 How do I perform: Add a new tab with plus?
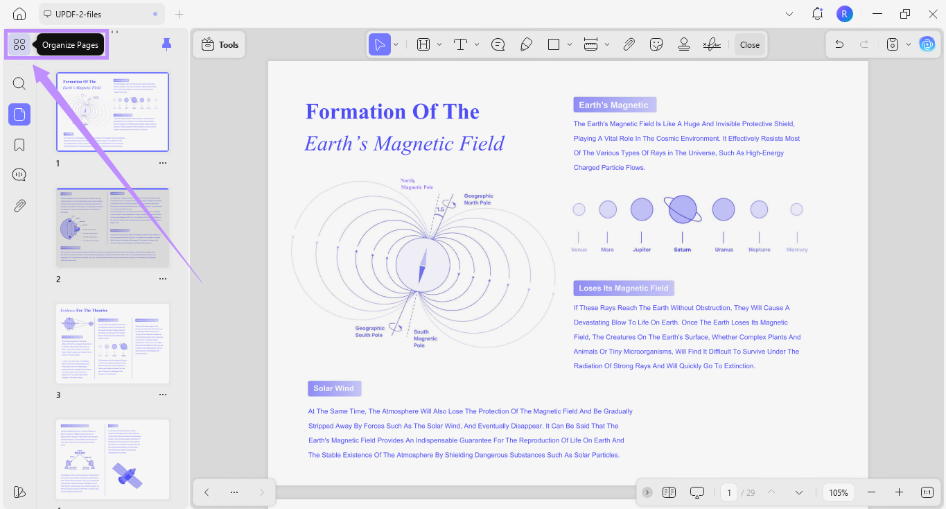point(179,14)
